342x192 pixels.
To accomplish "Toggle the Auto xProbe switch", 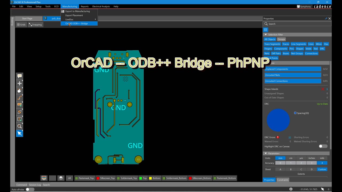I will [30, 190].
